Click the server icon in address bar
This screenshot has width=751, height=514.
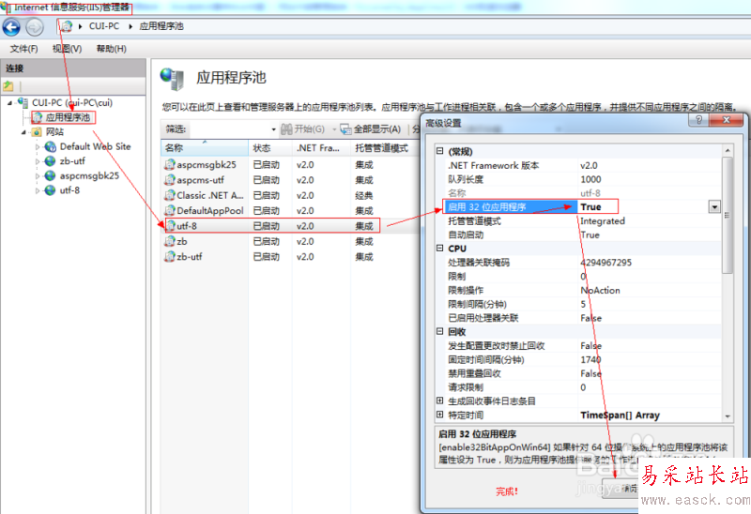click(x=67, y=26)
